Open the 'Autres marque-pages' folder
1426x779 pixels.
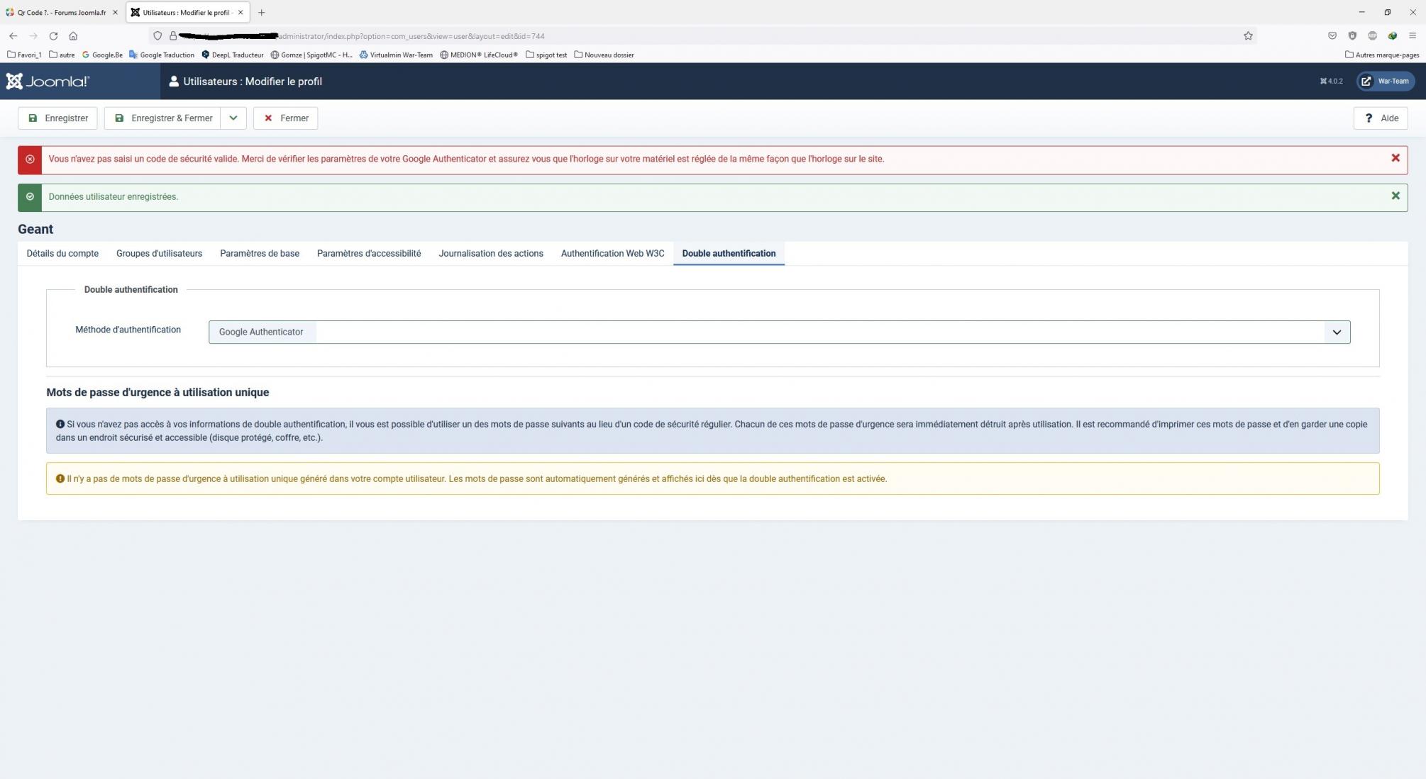click(1382, 55)
